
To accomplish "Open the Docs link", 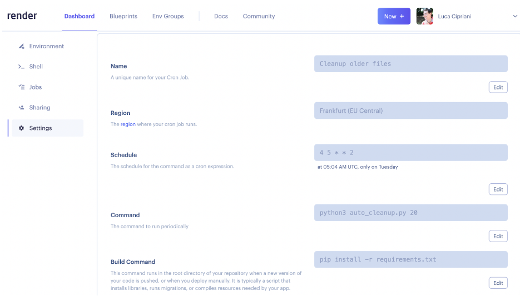I will [x=221, y=17].
